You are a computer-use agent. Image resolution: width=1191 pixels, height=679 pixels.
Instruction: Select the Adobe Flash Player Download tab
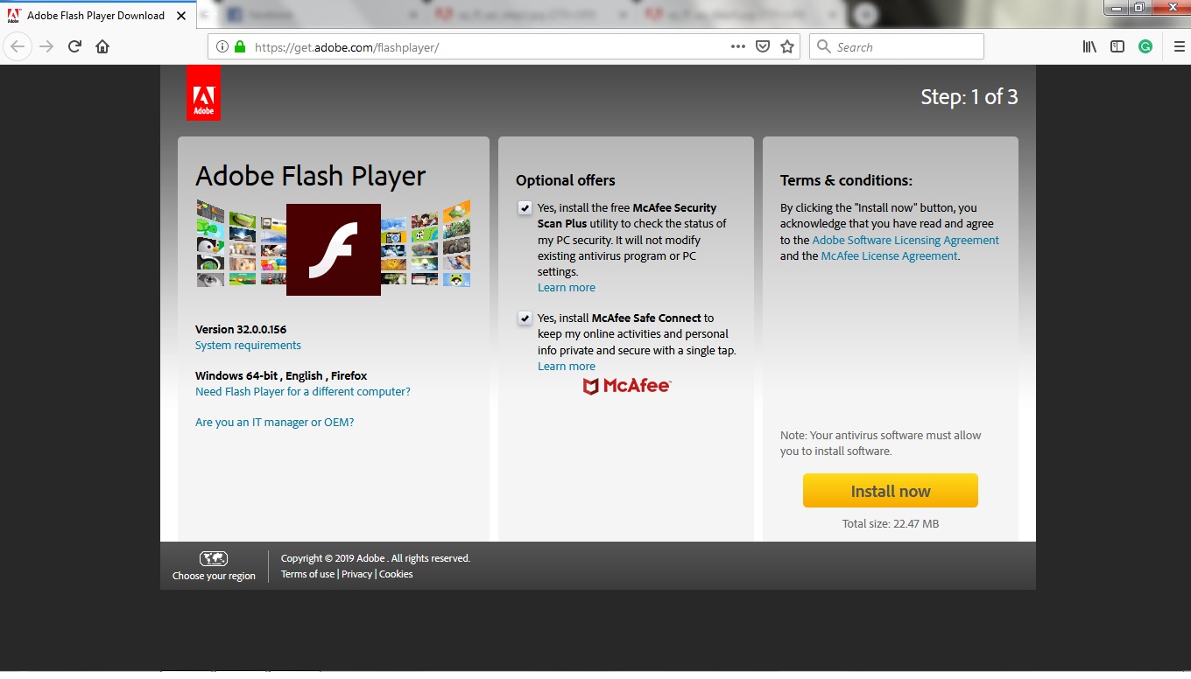pyautogui.click(x=95, y=15)
